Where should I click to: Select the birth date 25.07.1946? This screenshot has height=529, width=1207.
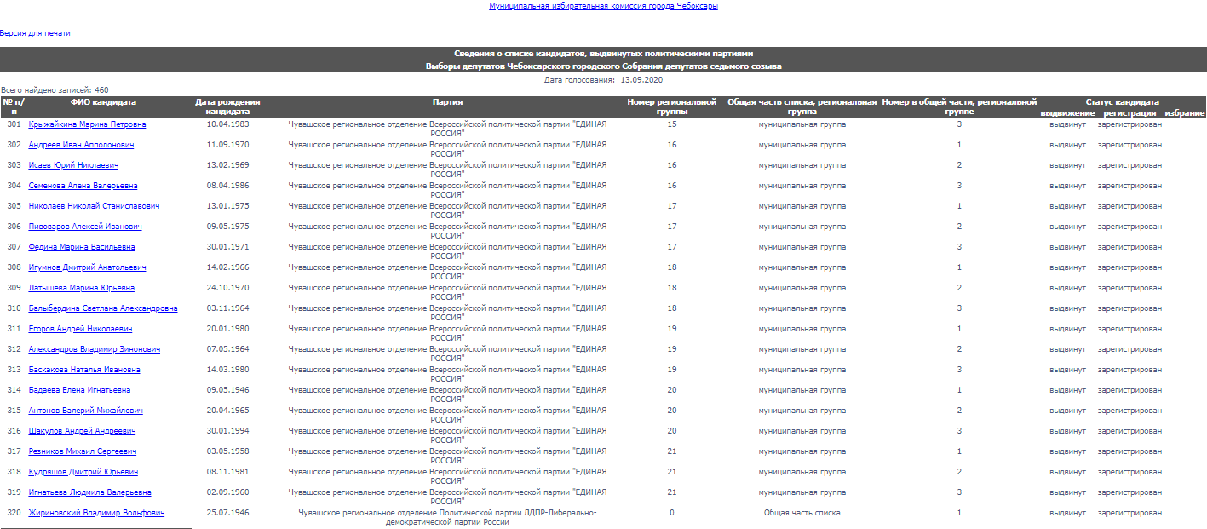tap(227, 513)
